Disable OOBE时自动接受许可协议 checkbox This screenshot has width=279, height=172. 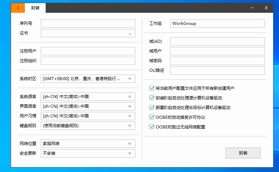pos(152,117)
